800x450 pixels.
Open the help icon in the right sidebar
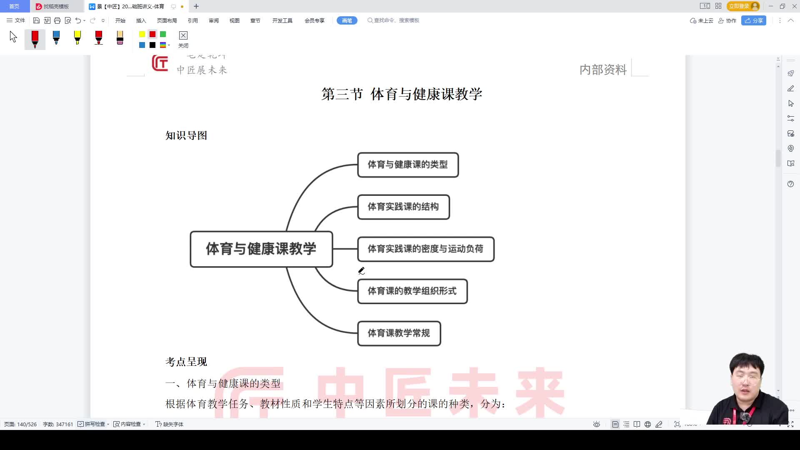[x=791, y=184]
